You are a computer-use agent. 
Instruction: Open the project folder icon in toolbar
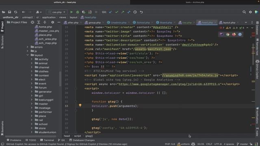pyautogui.click(x=3, y=12)
